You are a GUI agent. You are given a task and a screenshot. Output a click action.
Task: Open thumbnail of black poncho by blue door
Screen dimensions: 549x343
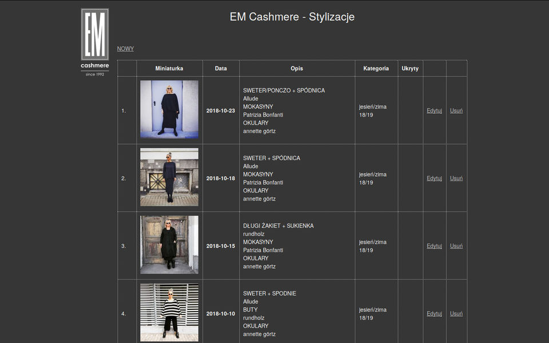point(169,109)
